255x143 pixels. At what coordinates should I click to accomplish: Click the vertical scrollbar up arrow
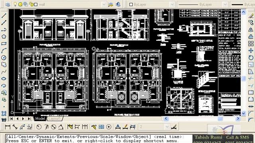[243, 12]
